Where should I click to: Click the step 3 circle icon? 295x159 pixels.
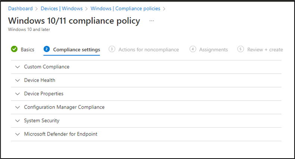tap(112, 49)
